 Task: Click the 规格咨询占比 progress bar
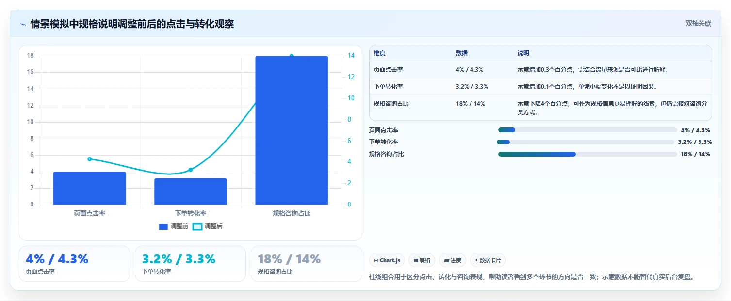click(x=587, y=154)
